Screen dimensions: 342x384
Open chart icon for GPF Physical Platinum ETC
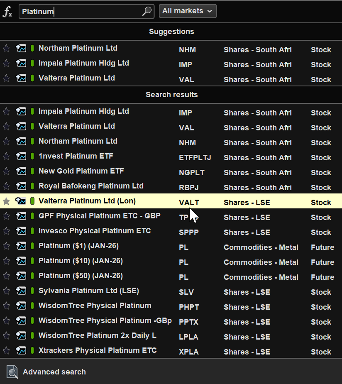(x=21, y=216)
